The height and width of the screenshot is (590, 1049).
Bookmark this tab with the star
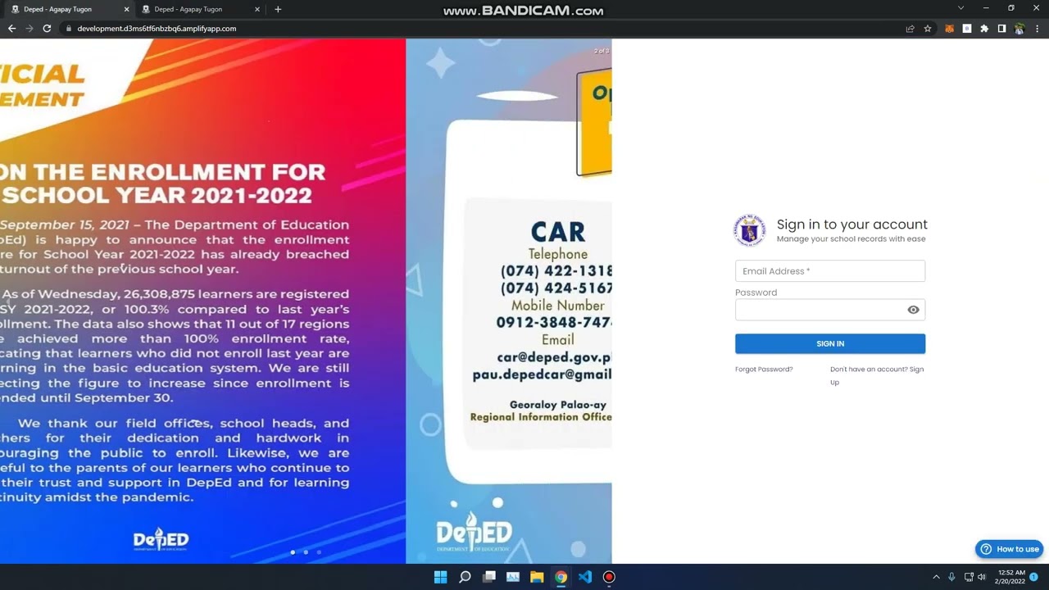[928, 29]
